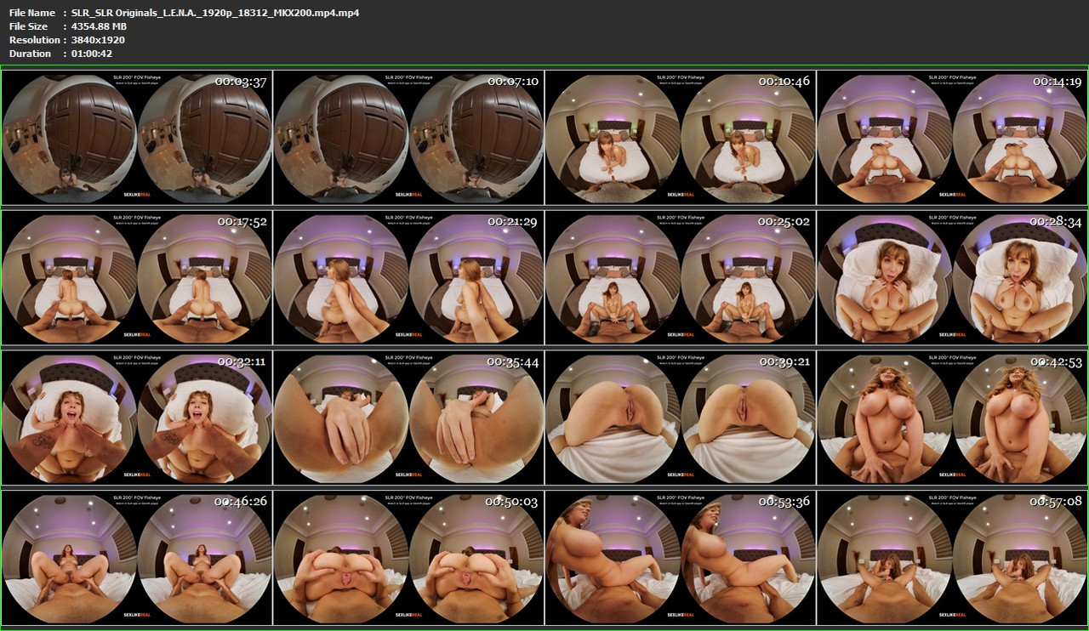Pick the frame stamped 00:35:44
The width and height of the screenshot is (1089, 631).
pos(408,418)
